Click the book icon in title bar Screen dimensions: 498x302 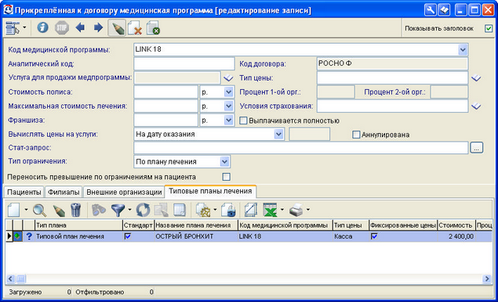[x=444, y=10]
